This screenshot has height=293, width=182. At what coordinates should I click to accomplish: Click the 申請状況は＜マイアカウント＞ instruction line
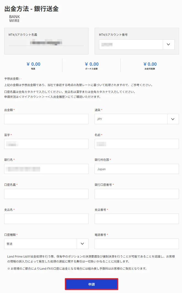(53, 97)
